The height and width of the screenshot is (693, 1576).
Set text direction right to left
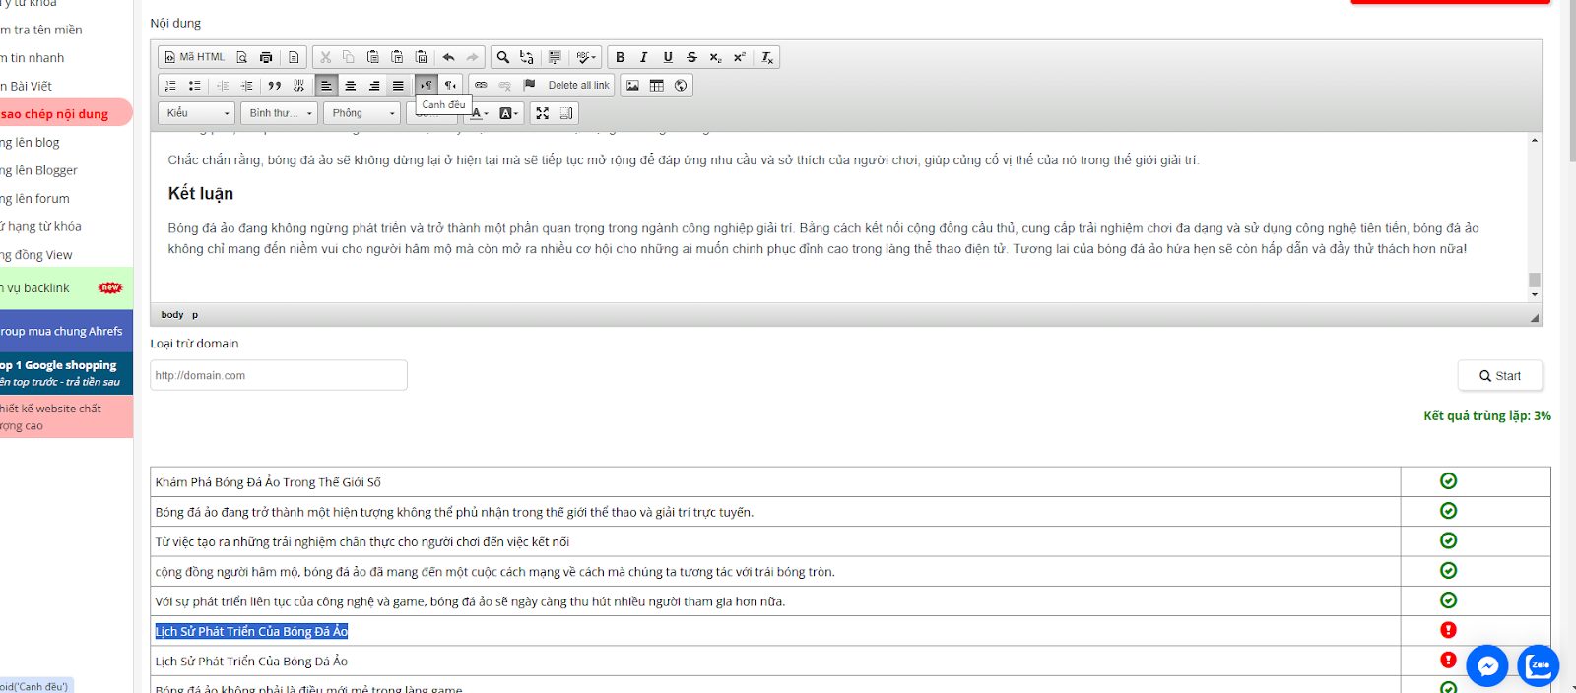tap(450, 86)
